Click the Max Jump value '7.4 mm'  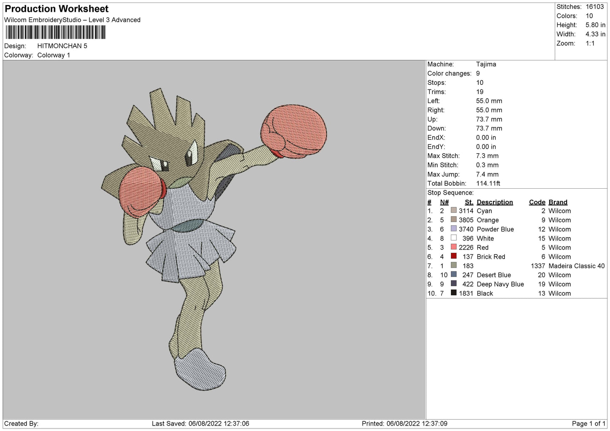click(487, 174)
